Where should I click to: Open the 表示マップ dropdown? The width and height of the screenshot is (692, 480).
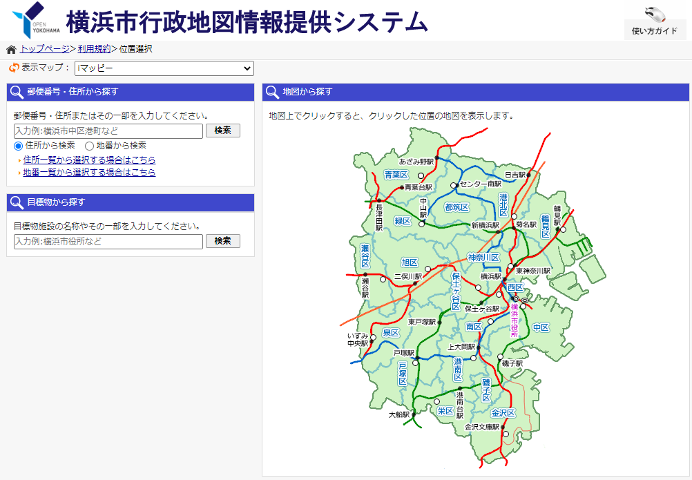(x=164, y=68)
